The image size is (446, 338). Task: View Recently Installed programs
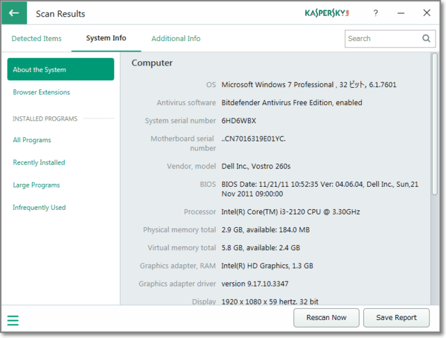click(39, 162)
